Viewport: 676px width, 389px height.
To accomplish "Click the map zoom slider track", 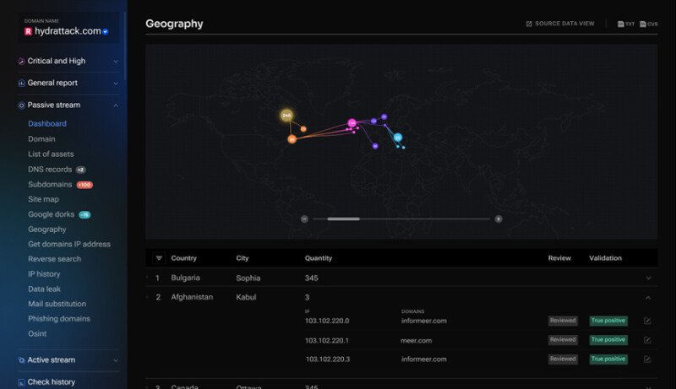I will pos(401,219).
